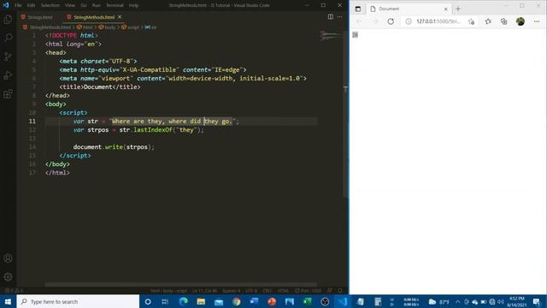
Task: Click the Edge back button
Action: (359, 21)
